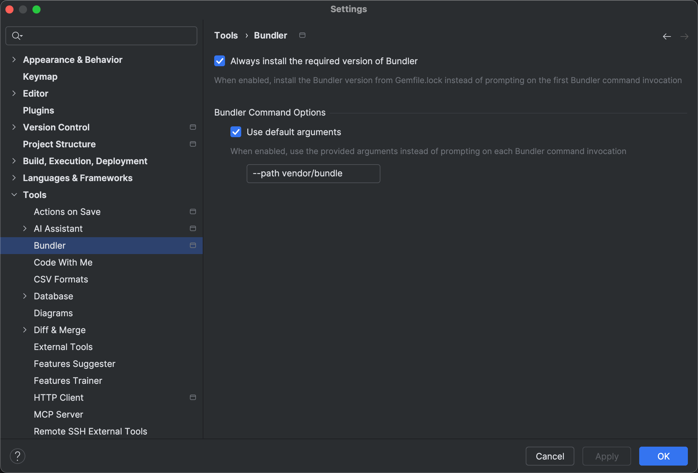
Task: Click the OK button to save settings
Action: point(663,456)
